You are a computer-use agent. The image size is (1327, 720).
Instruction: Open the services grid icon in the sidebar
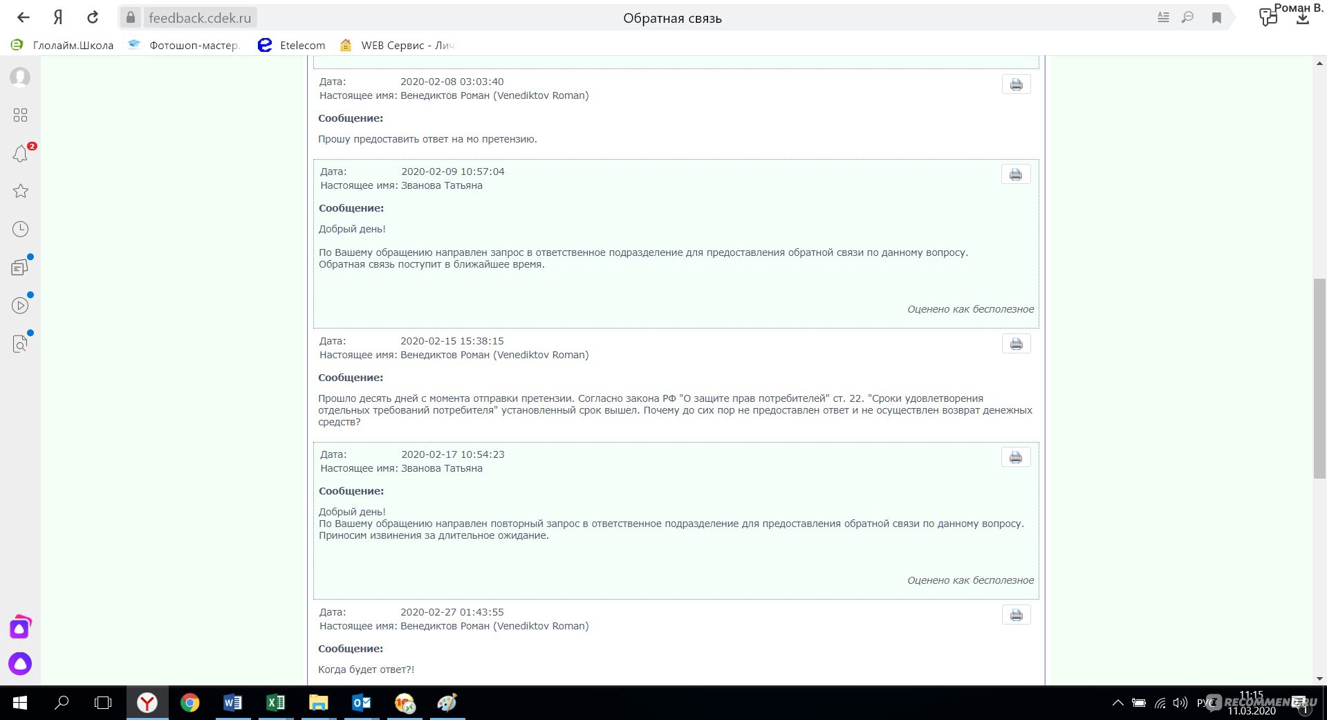(20, 115)
